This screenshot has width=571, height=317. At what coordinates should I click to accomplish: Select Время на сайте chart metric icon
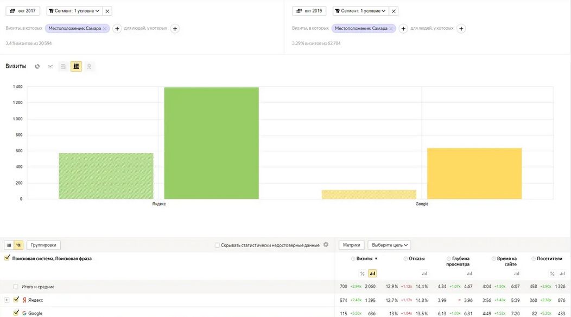point(516,273)
